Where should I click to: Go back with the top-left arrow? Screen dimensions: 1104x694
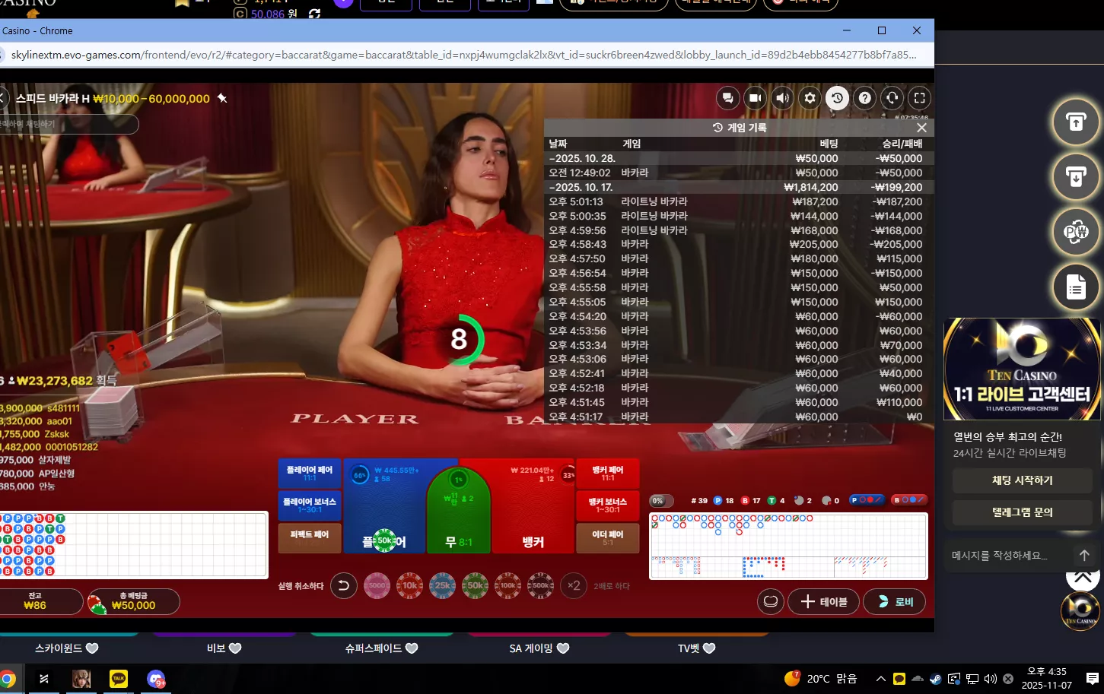[x=4, y=98]
